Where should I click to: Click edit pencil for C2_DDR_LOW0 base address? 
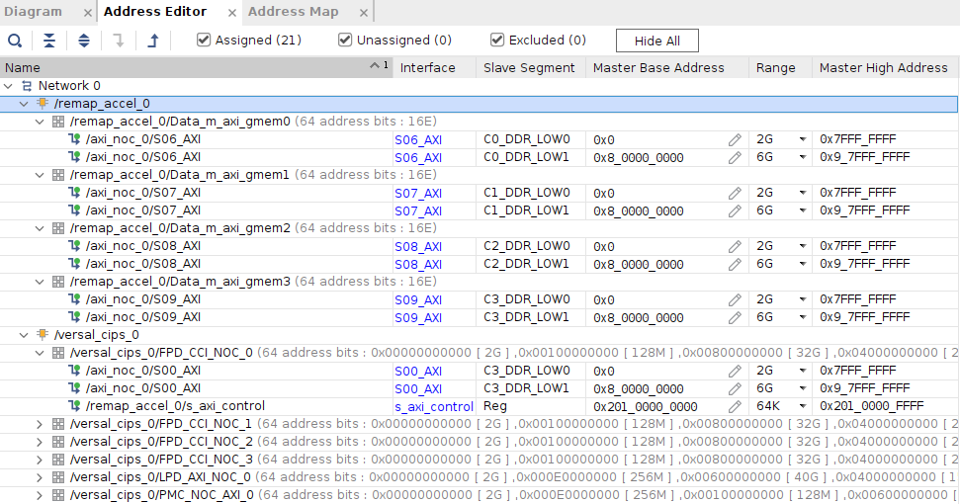[735, 246]
